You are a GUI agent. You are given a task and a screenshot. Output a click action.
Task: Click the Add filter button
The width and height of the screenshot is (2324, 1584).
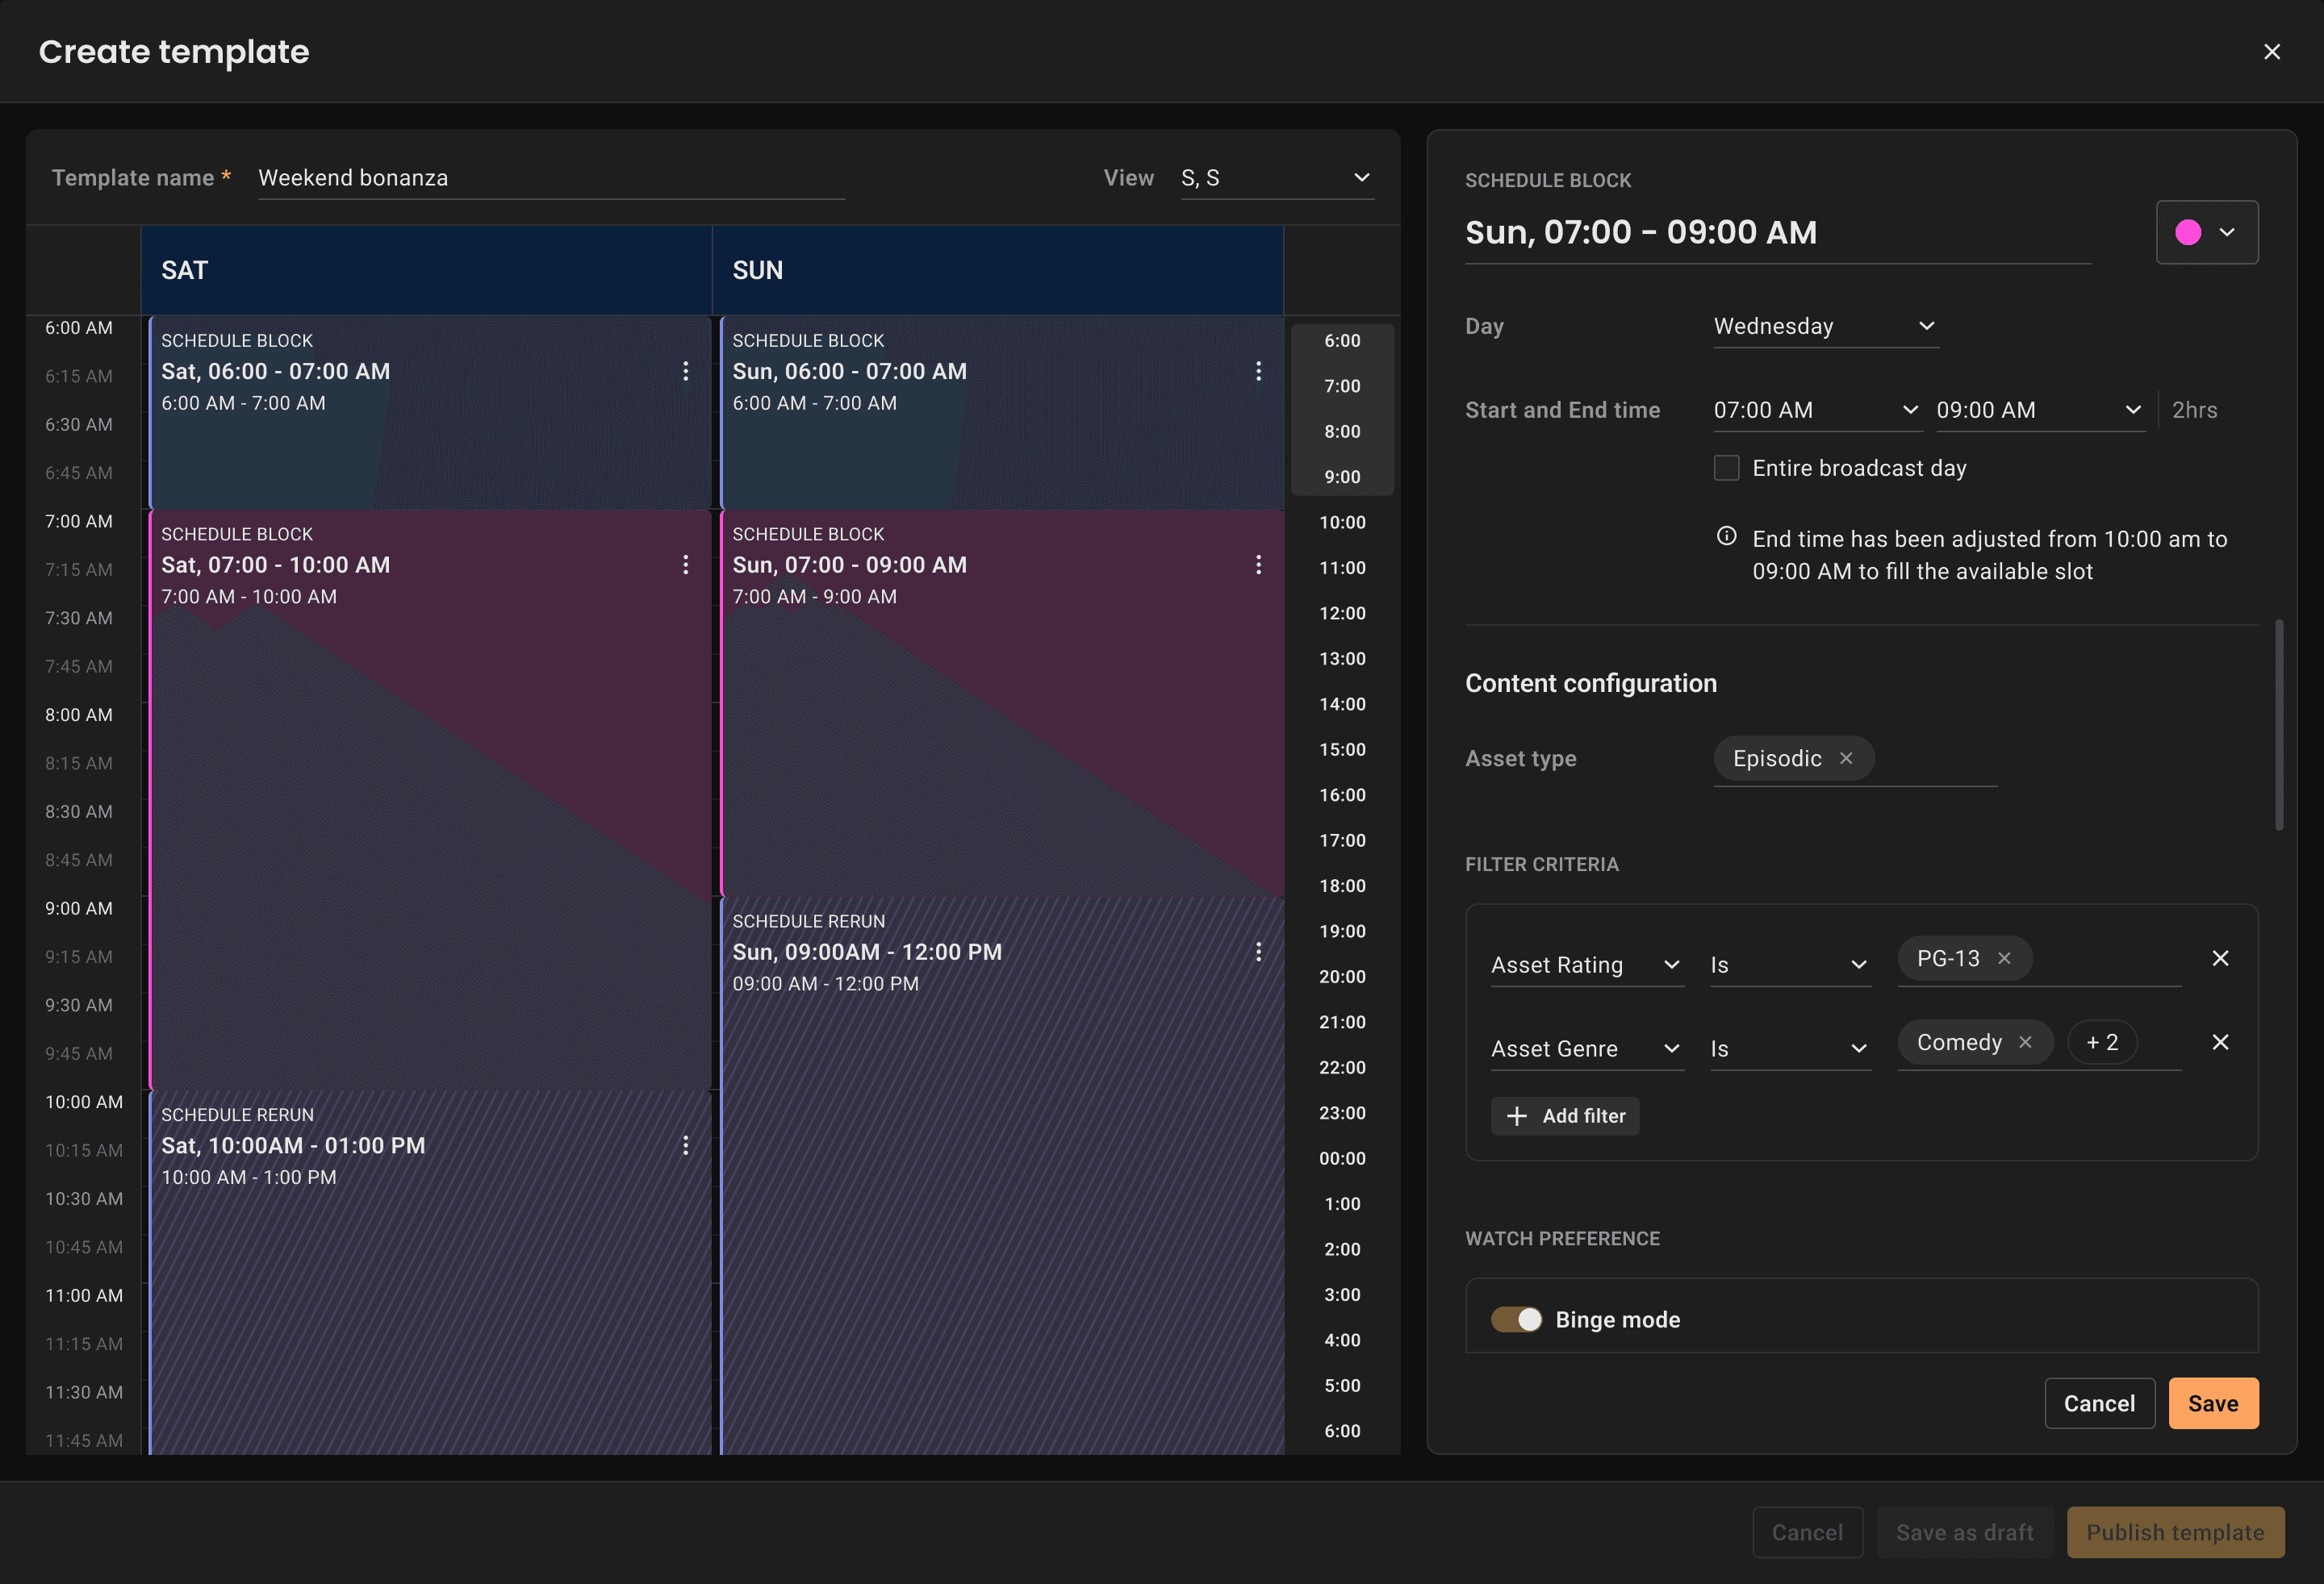(x=1565, y=1116)
